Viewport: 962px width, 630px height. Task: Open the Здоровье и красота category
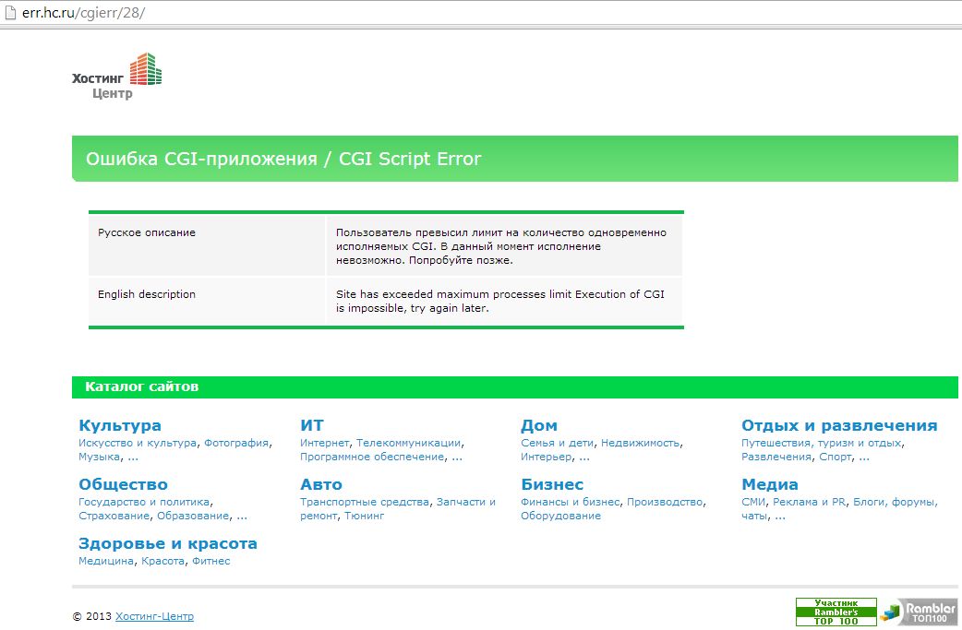point(168,543)
